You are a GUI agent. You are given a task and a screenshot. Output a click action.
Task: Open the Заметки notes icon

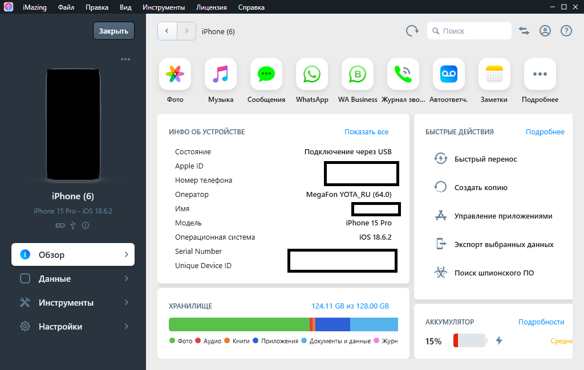point(494,74)
